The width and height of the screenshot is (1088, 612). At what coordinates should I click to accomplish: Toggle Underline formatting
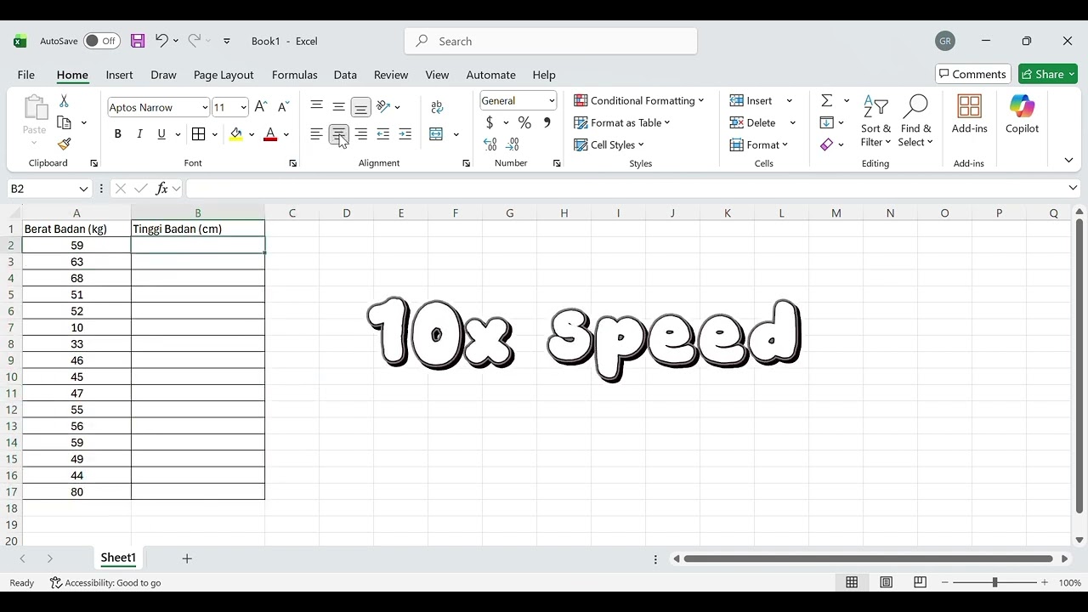pyautogui.click(x=161, y=134)
